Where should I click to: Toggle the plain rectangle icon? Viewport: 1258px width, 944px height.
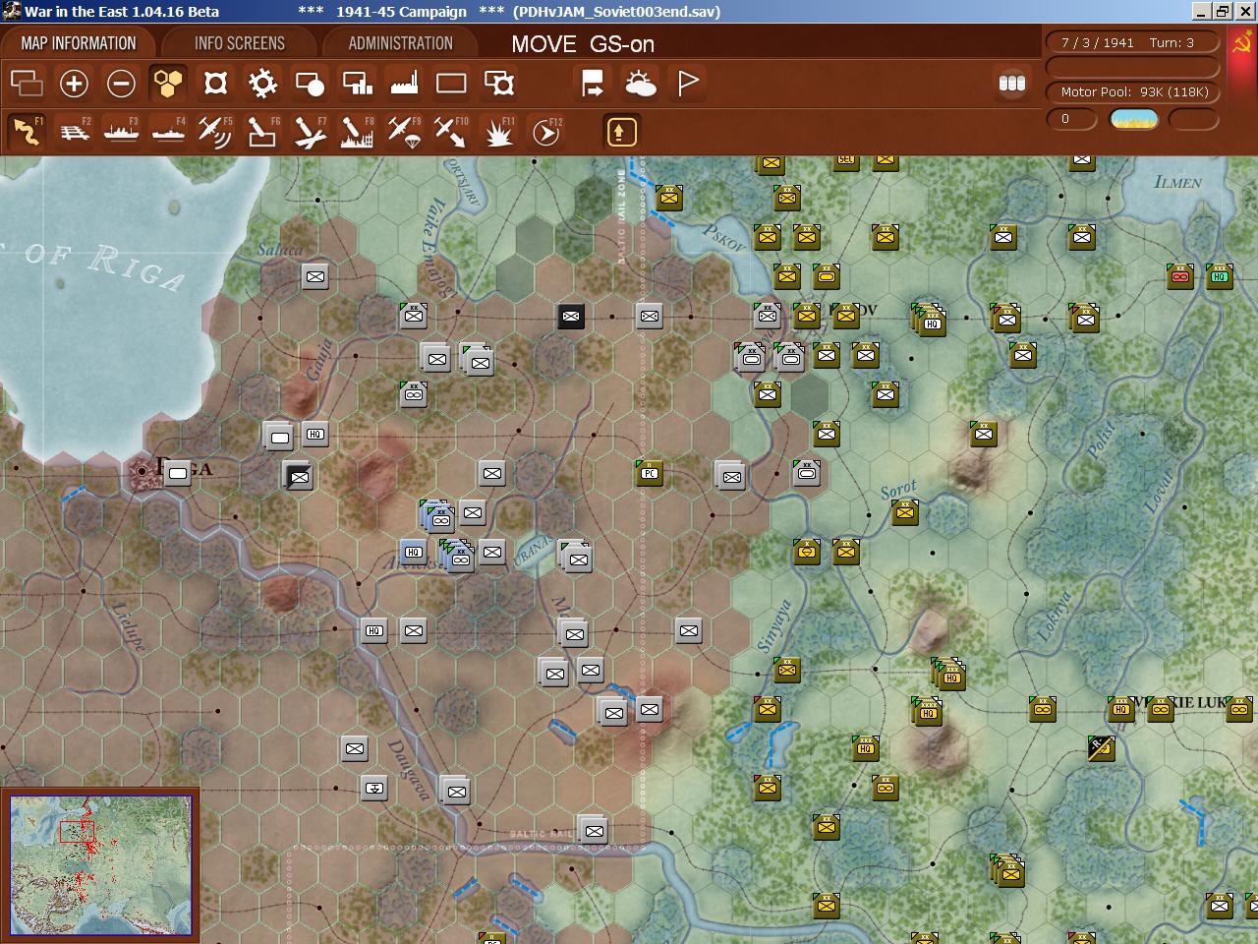click(451, 84)
